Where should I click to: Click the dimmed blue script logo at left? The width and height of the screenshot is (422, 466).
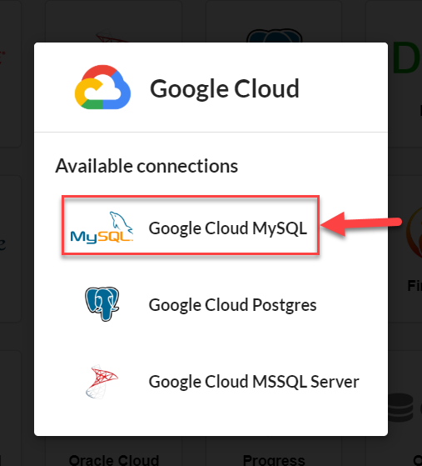2,243
